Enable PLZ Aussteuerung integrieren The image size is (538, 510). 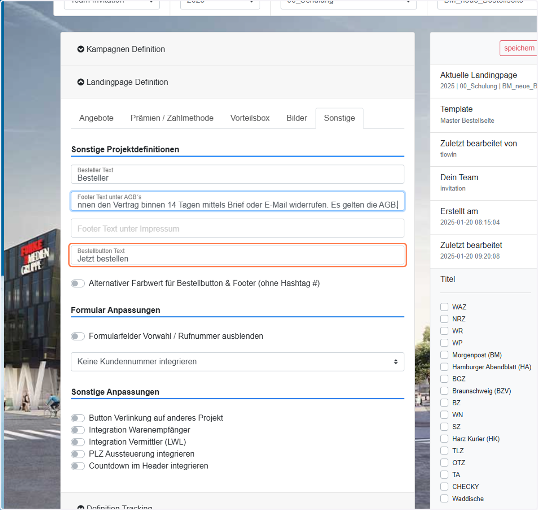click(x=78, y=454)
